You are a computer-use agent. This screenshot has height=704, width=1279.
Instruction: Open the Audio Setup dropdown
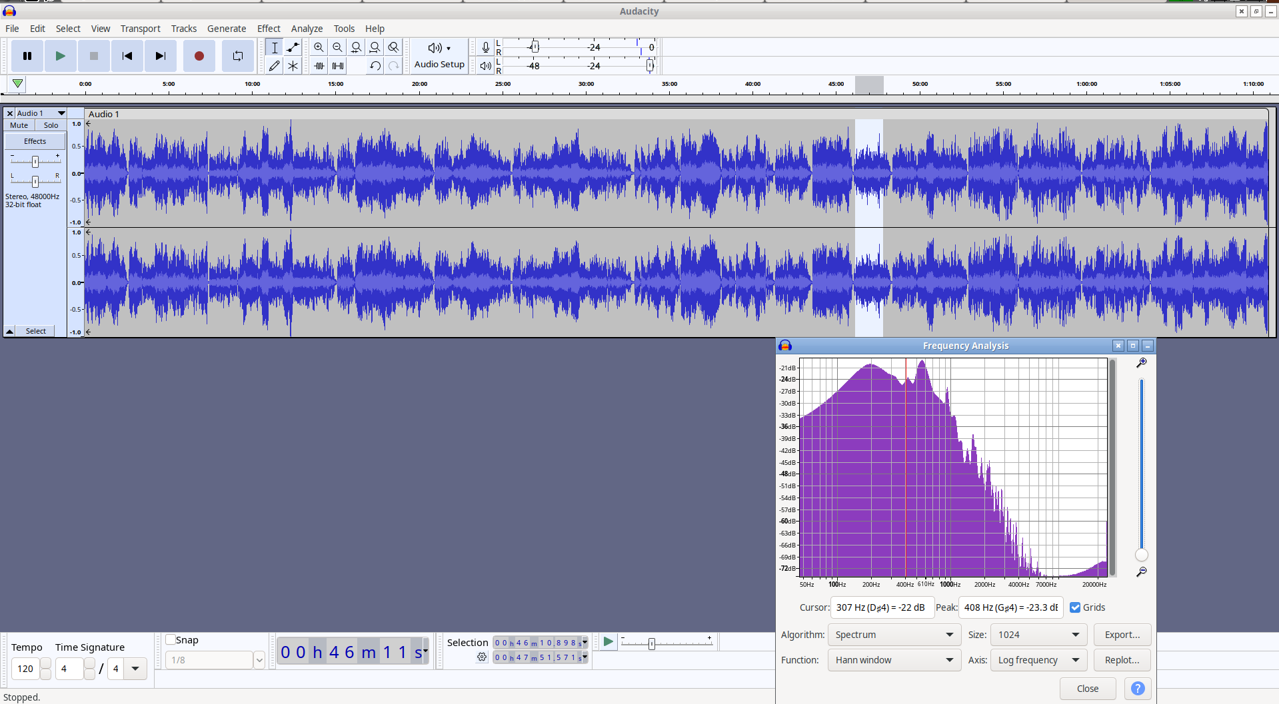click(x=439, y=56)
